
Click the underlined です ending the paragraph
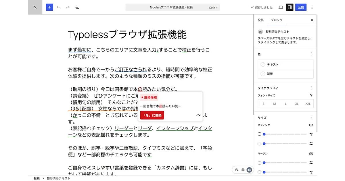click(x=149, y=155)
